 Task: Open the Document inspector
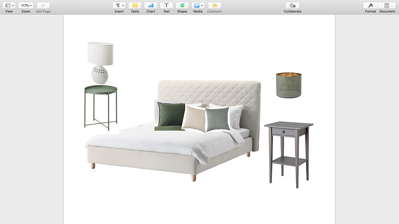tap(387, 6)
